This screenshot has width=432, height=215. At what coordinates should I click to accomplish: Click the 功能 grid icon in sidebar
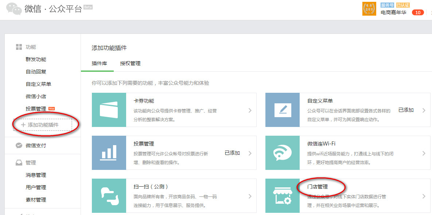click(x=19, y=47)
